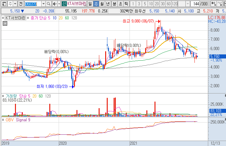
Task: Switch to tick chart 틱
Action: 126,4
